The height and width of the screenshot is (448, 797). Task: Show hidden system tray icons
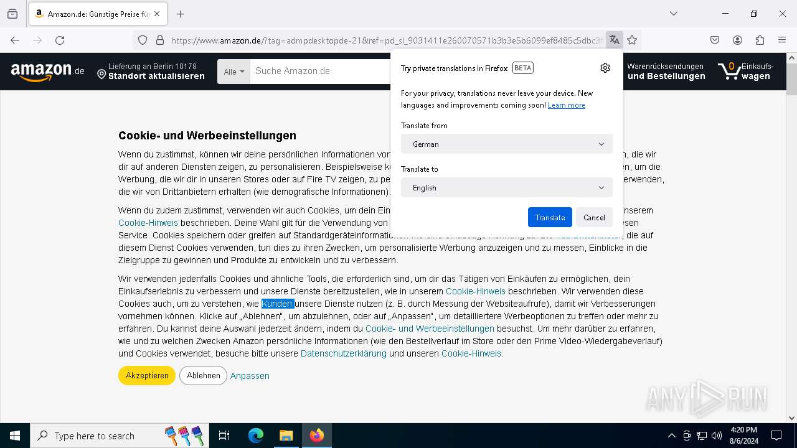tap(671, 436)
